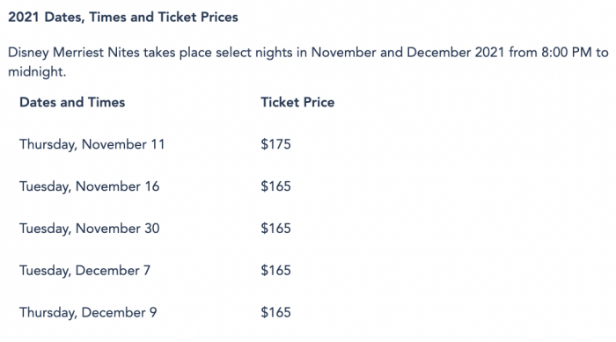616x342 pixels.
Task: Click the $165 price for December 7
Action: pos(275,271)
